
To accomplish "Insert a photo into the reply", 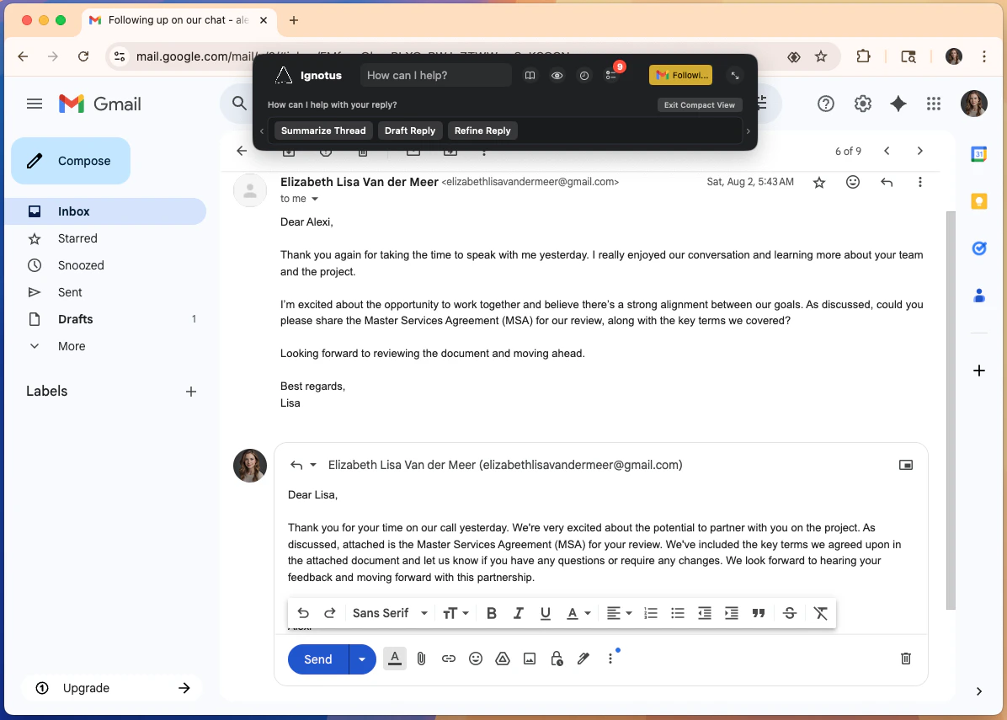I will coord(530,659).
